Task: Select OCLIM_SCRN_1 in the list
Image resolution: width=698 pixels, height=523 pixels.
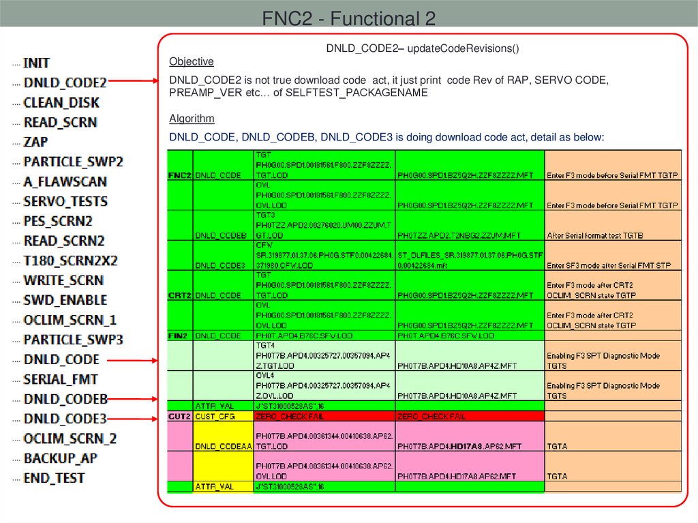Action: click(x=70, y=320)
